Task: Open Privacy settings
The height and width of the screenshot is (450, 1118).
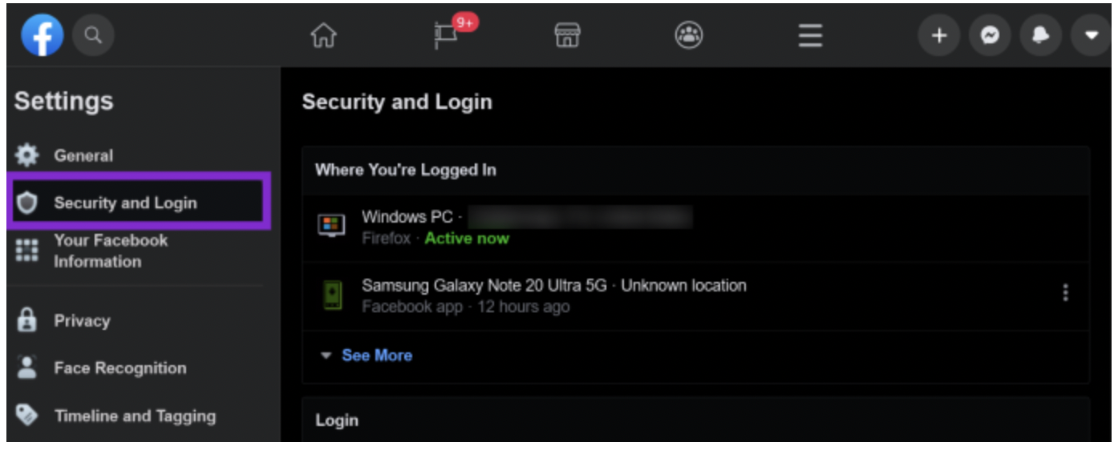Action: pos(82,321)
